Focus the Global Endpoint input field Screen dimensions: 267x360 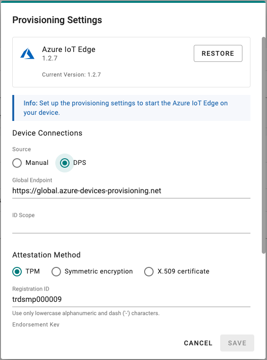pyautogui.click(x=131, y=191)
